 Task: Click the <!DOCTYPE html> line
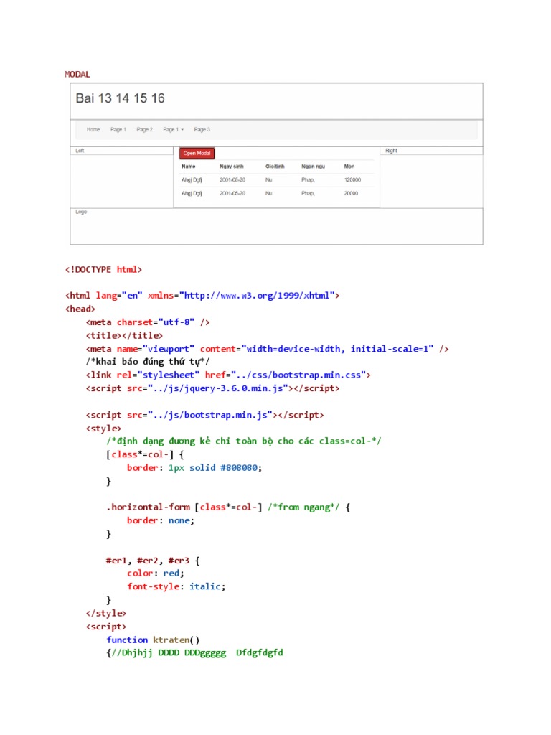tap(103, 270)
